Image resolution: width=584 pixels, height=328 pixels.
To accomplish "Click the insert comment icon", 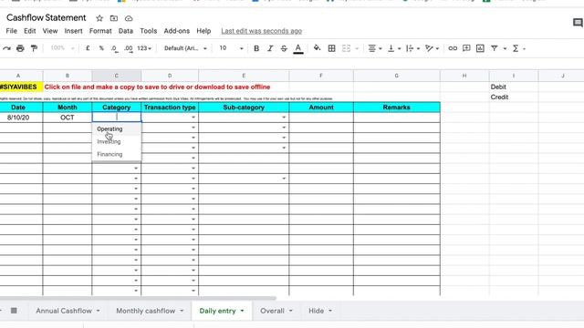I will (x=466, y=48).
